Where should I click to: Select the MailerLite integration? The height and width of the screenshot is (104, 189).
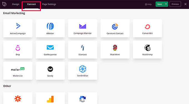click(18, 71)
